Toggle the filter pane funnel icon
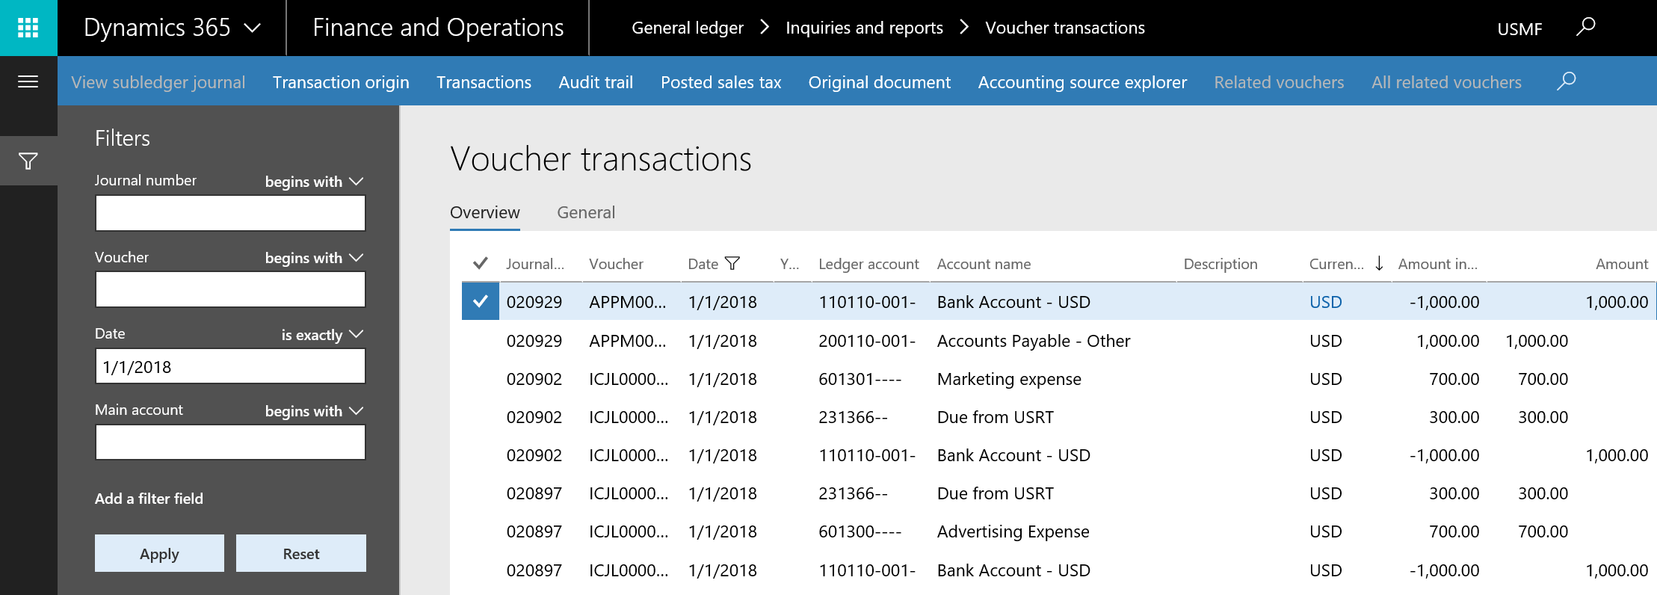Image resolution: width=1657 pixels, height=595 pixels. 28,161
